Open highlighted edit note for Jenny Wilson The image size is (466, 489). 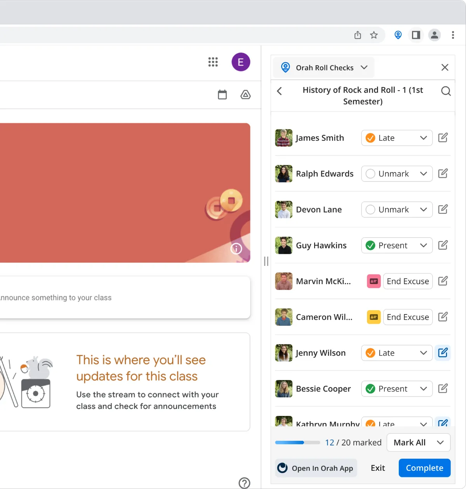coord(443,353)
